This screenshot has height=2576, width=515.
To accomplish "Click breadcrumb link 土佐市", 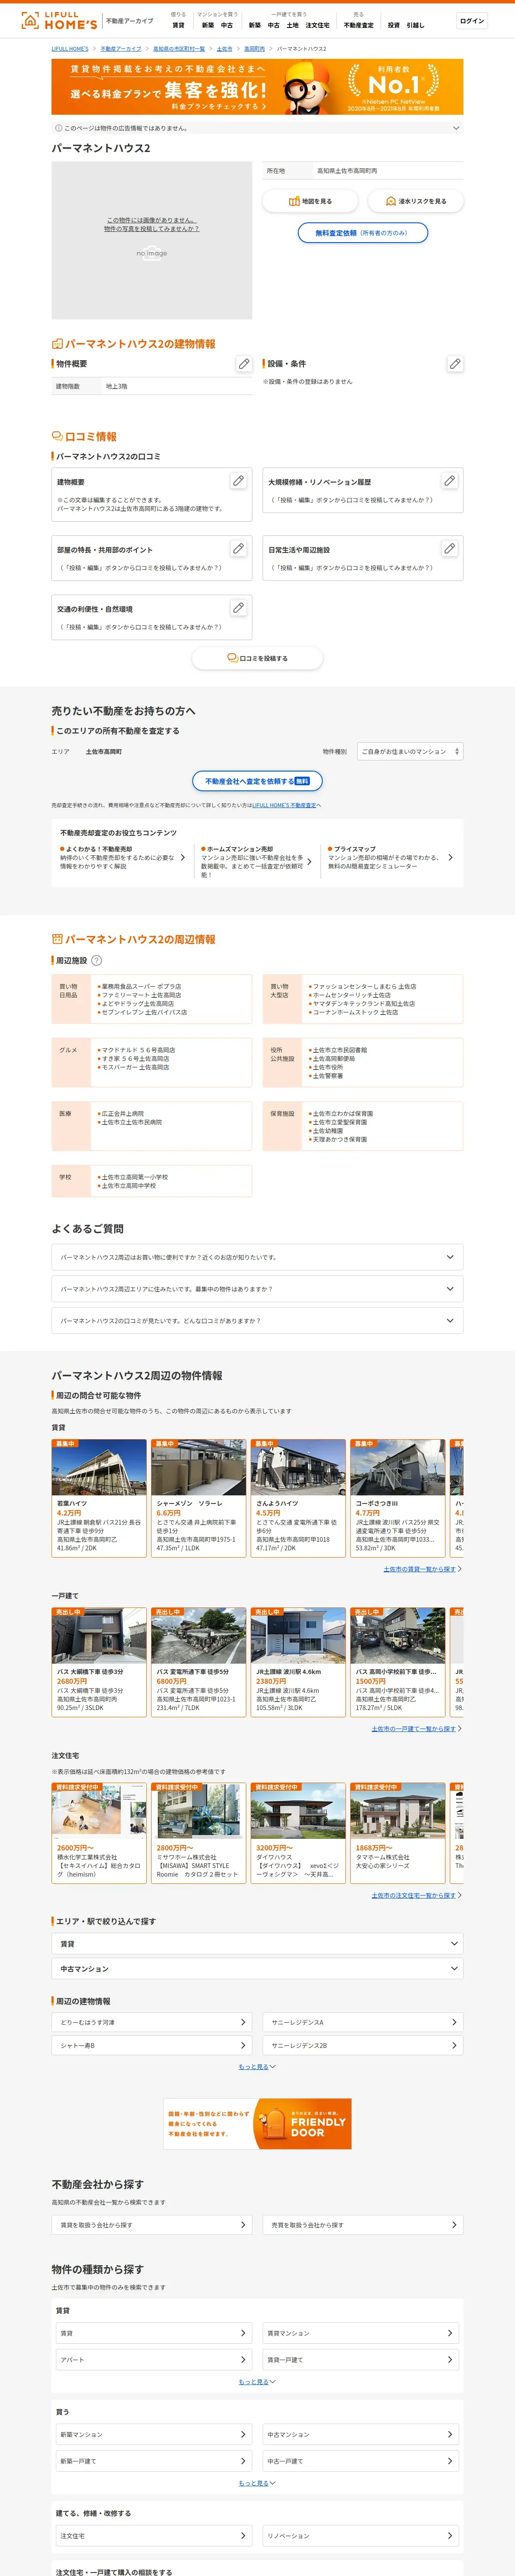I will coord(224,48).
